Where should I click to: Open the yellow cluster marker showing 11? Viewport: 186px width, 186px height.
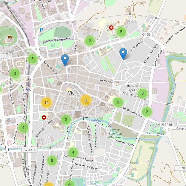point(86,100)
